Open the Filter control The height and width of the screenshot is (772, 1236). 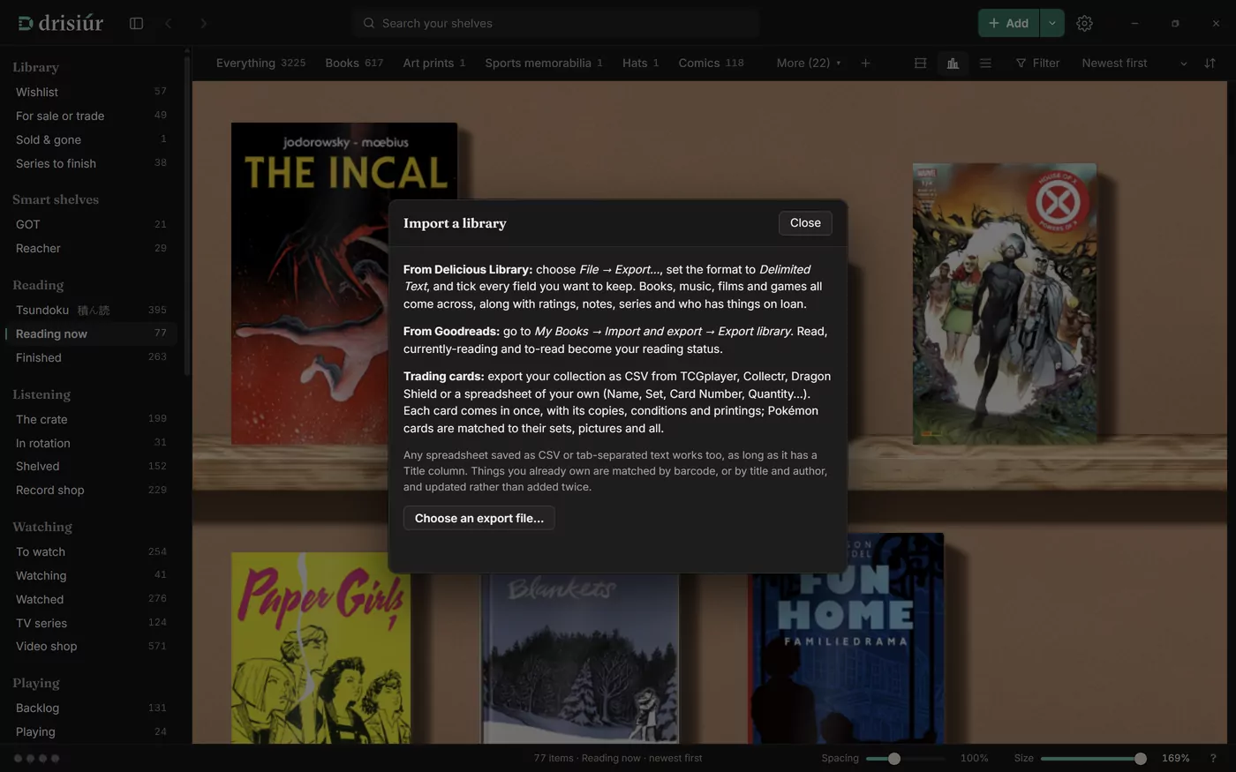(1037, 63)
